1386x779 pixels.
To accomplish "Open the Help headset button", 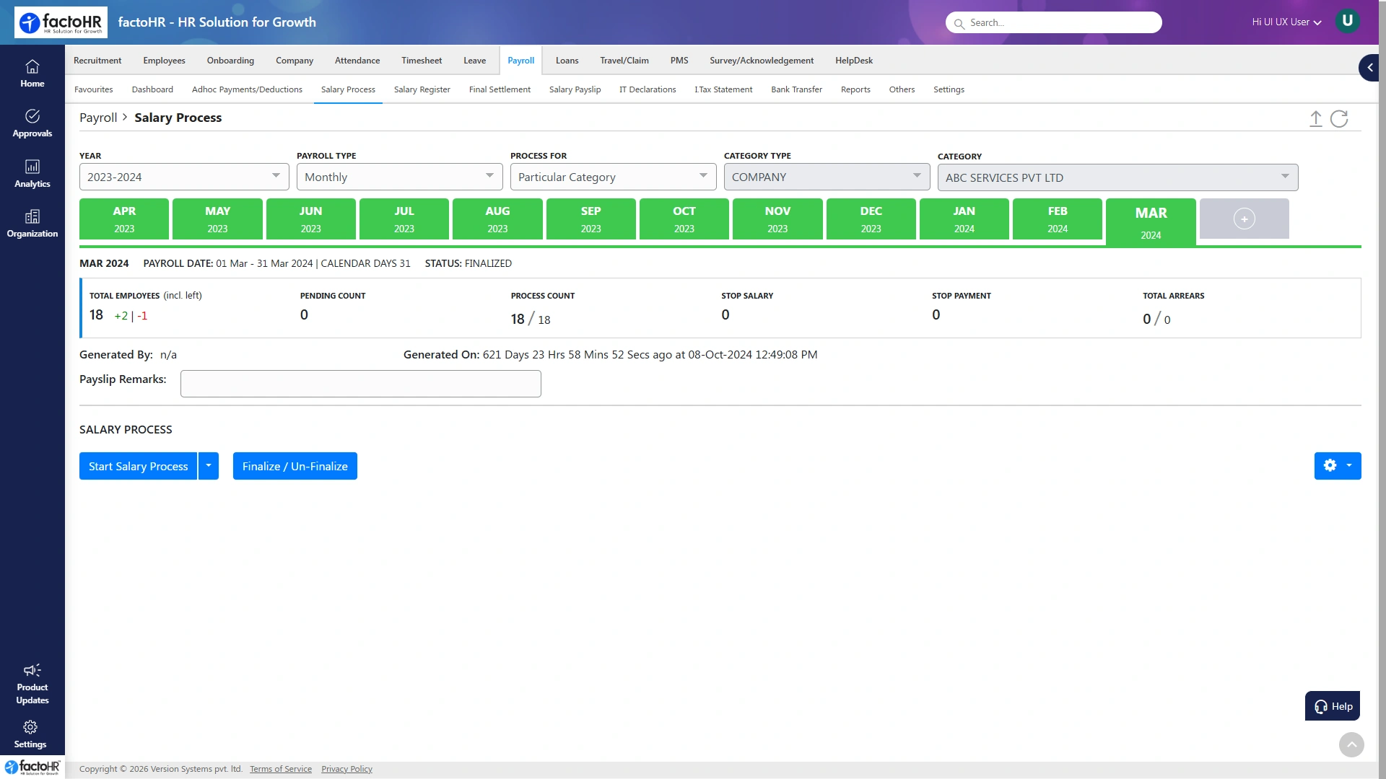I will coord(1333,706).
